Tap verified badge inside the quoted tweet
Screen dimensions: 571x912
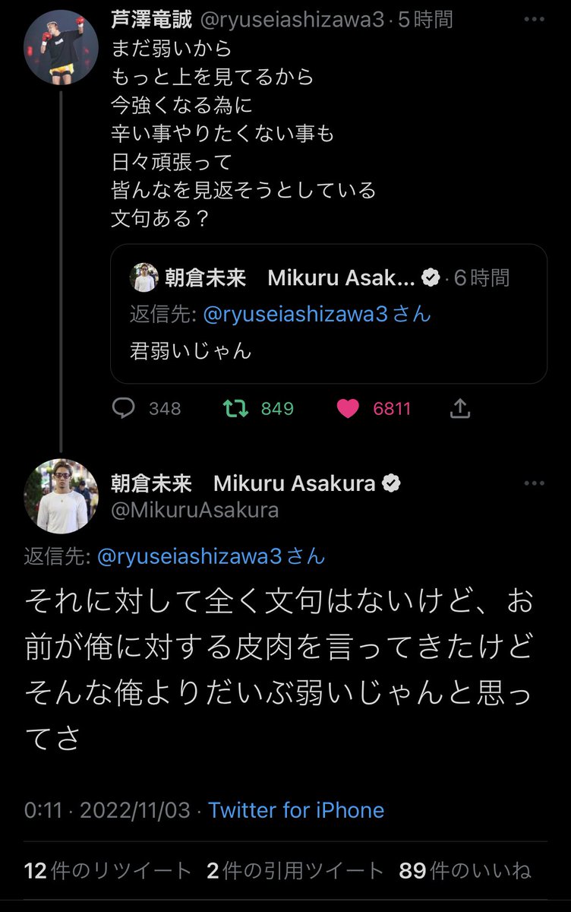[431, 278]
